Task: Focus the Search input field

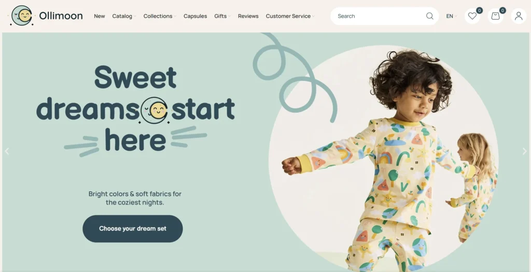Action: [x=380, y=16]
